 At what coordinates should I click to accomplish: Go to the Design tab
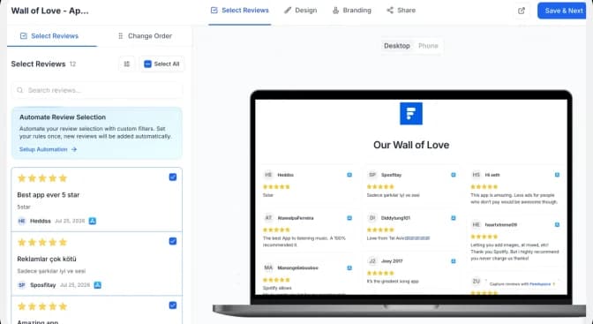(x=301, y=11)
